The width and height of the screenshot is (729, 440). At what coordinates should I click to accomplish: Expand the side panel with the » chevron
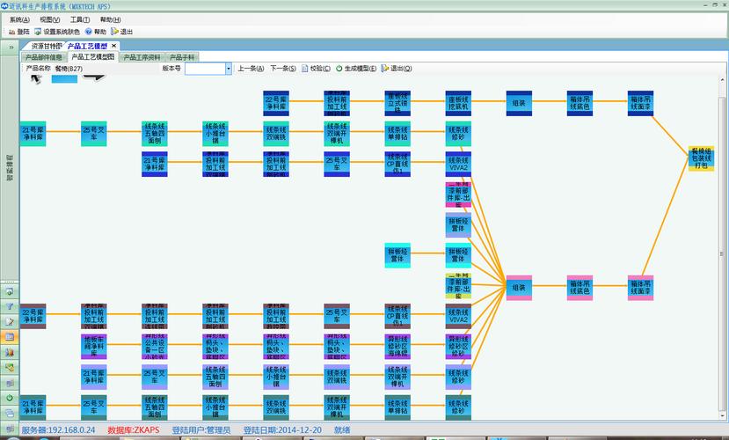(11, 48)
